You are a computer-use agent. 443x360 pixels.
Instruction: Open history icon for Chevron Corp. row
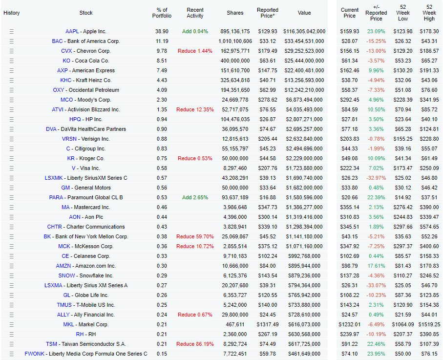click(x=12, y=51)
